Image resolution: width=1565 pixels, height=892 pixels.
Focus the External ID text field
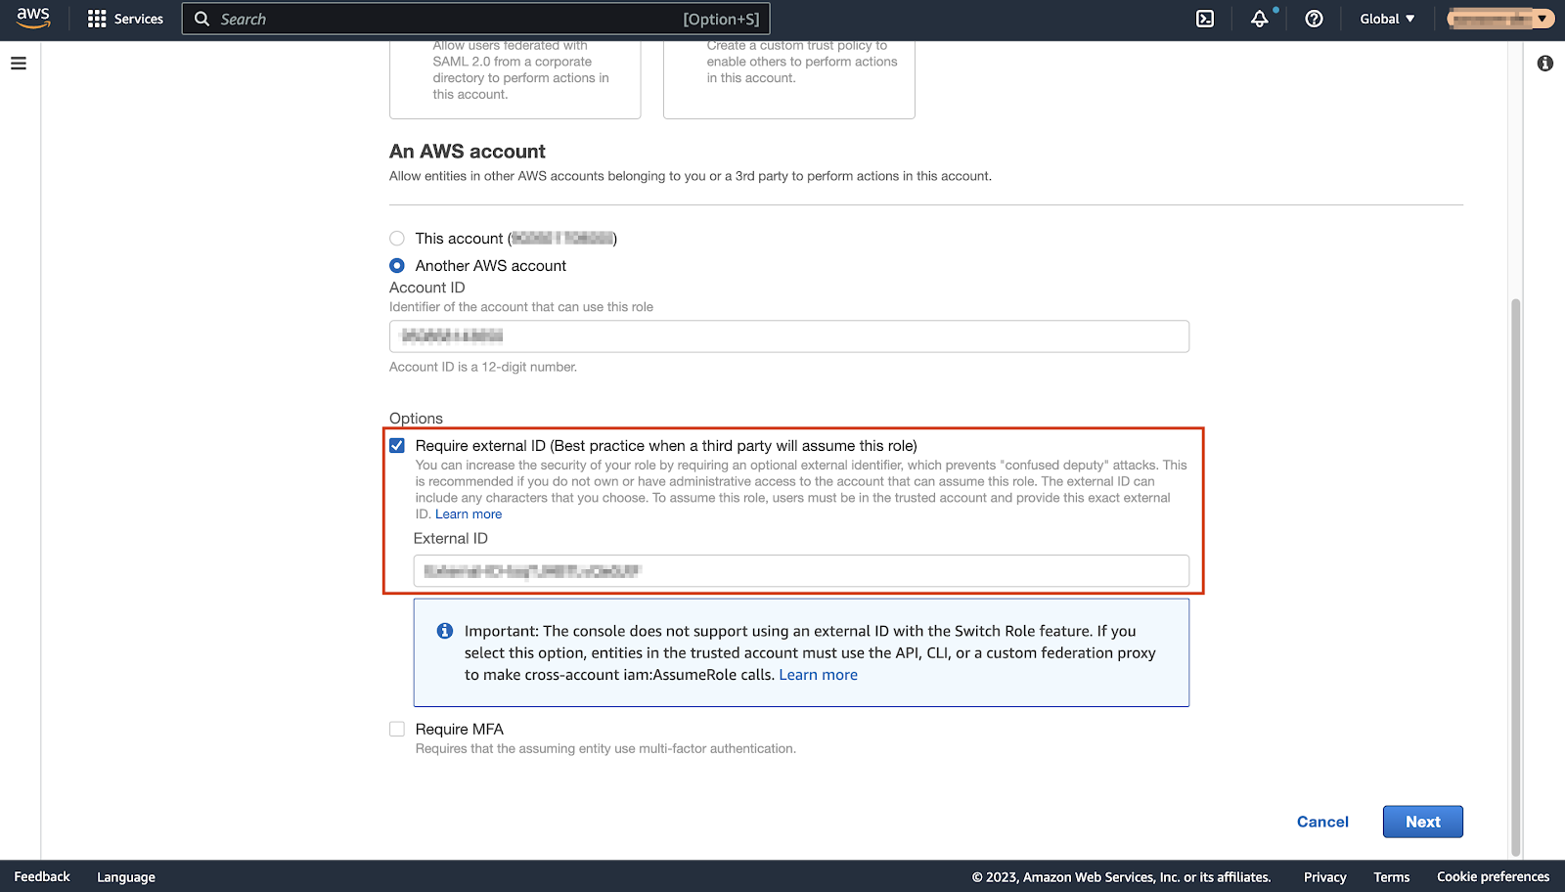coord(800,571)
